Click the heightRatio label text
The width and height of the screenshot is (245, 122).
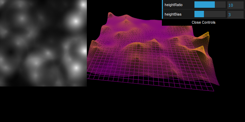point(173,5)
